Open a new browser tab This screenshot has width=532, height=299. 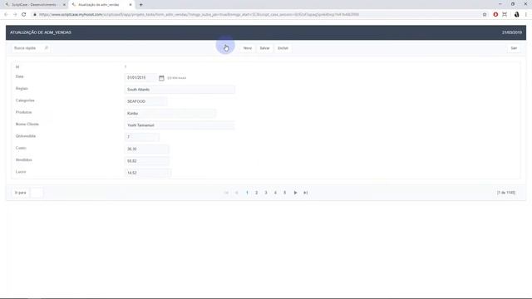pyautogui.click(x=140, y=5)
